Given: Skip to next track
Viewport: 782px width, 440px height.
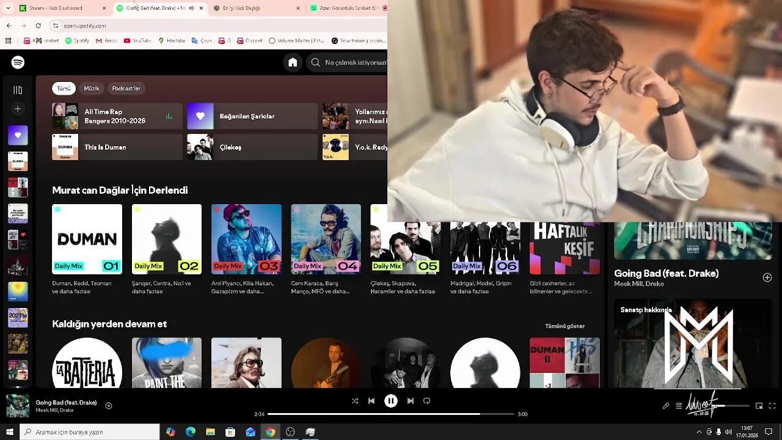Looking at the screenshot, I should tap(411, 401).
